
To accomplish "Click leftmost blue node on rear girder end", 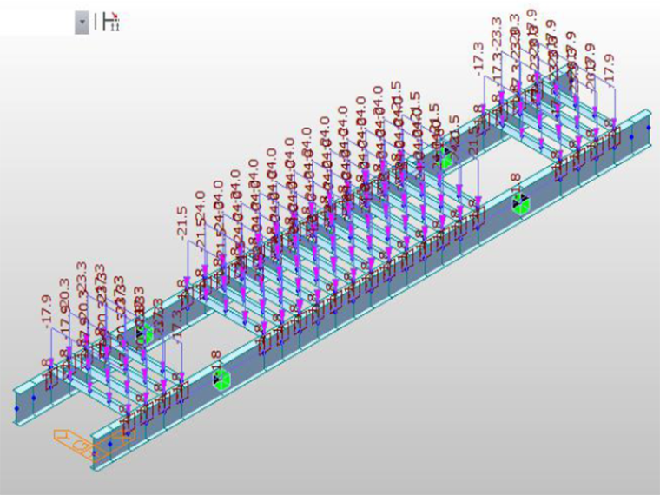I will click(x=16, y=406).
